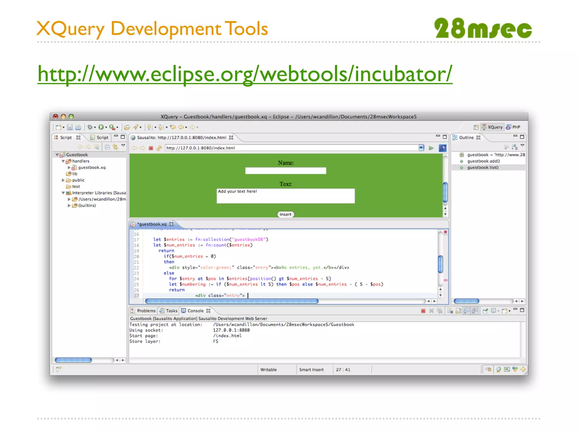This screenshot has width=578, height=433.
Task: Click the Back navigation arrow in main toolbar
Action: pyautogui.click(x=181, y=127)
